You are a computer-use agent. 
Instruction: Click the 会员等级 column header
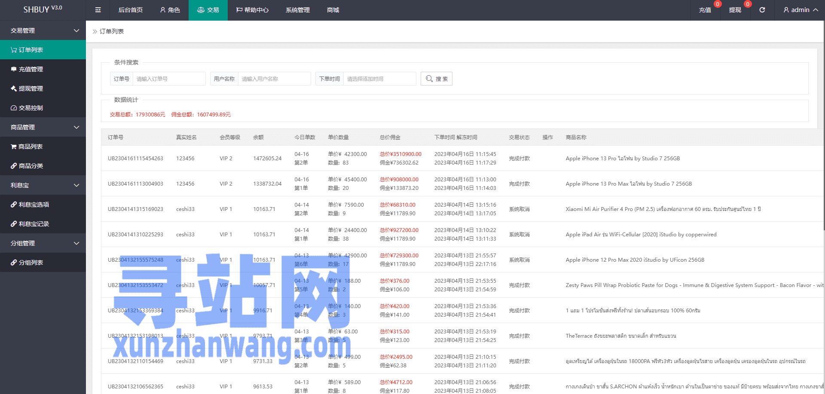230,137
